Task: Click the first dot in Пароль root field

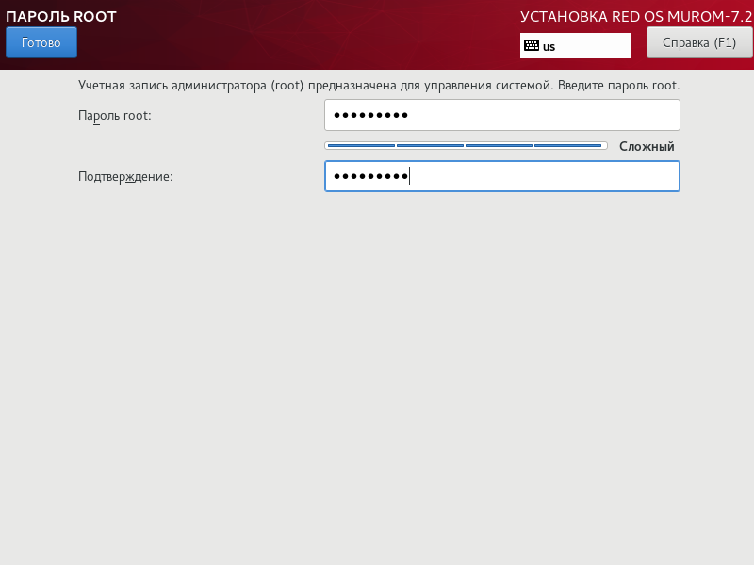Action: click(x=337, y=115)
